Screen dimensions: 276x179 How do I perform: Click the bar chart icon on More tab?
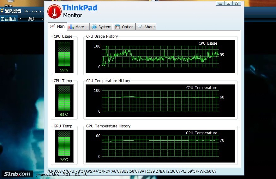tap(71, 27)
